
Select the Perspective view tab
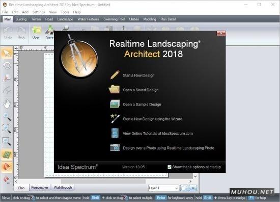click(x=40, y=187)
